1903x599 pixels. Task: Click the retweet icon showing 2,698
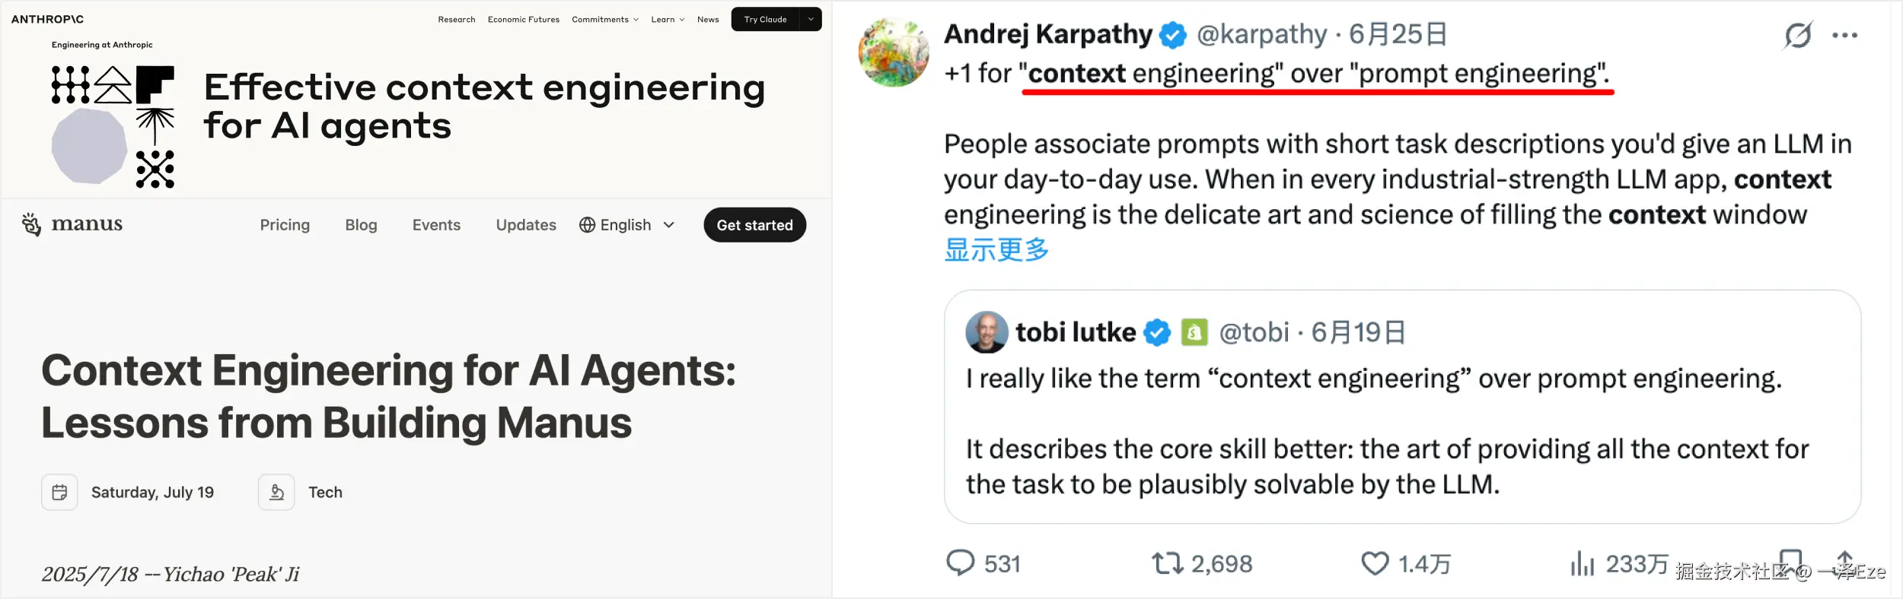[1166, 563]
